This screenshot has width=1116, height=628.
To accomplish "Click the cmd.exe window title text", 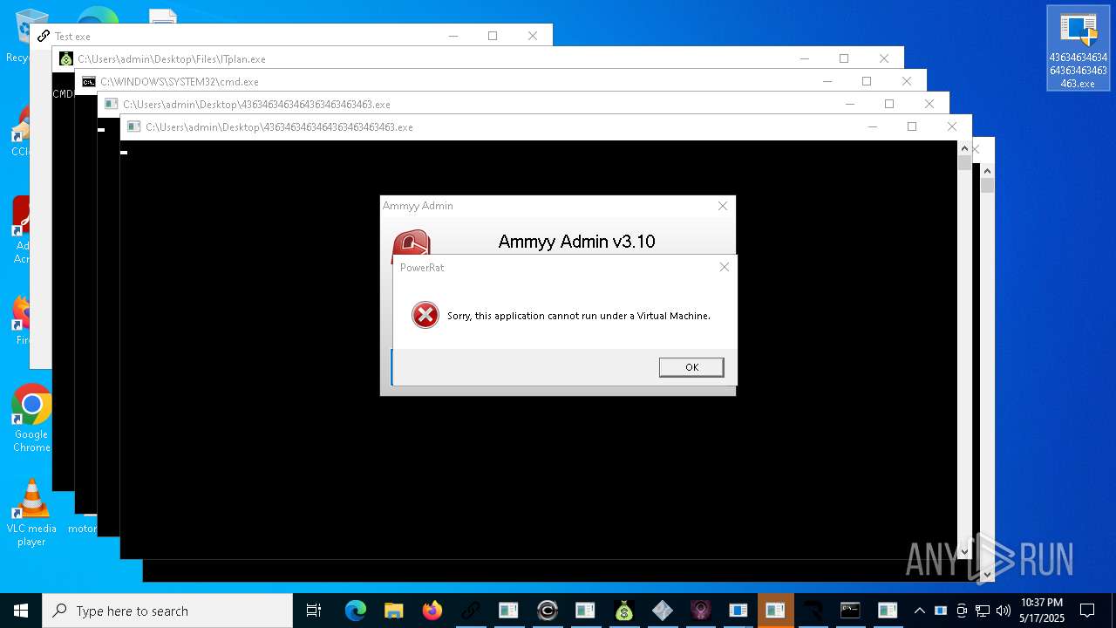I will pyautogui.click(x=180, y=82).
